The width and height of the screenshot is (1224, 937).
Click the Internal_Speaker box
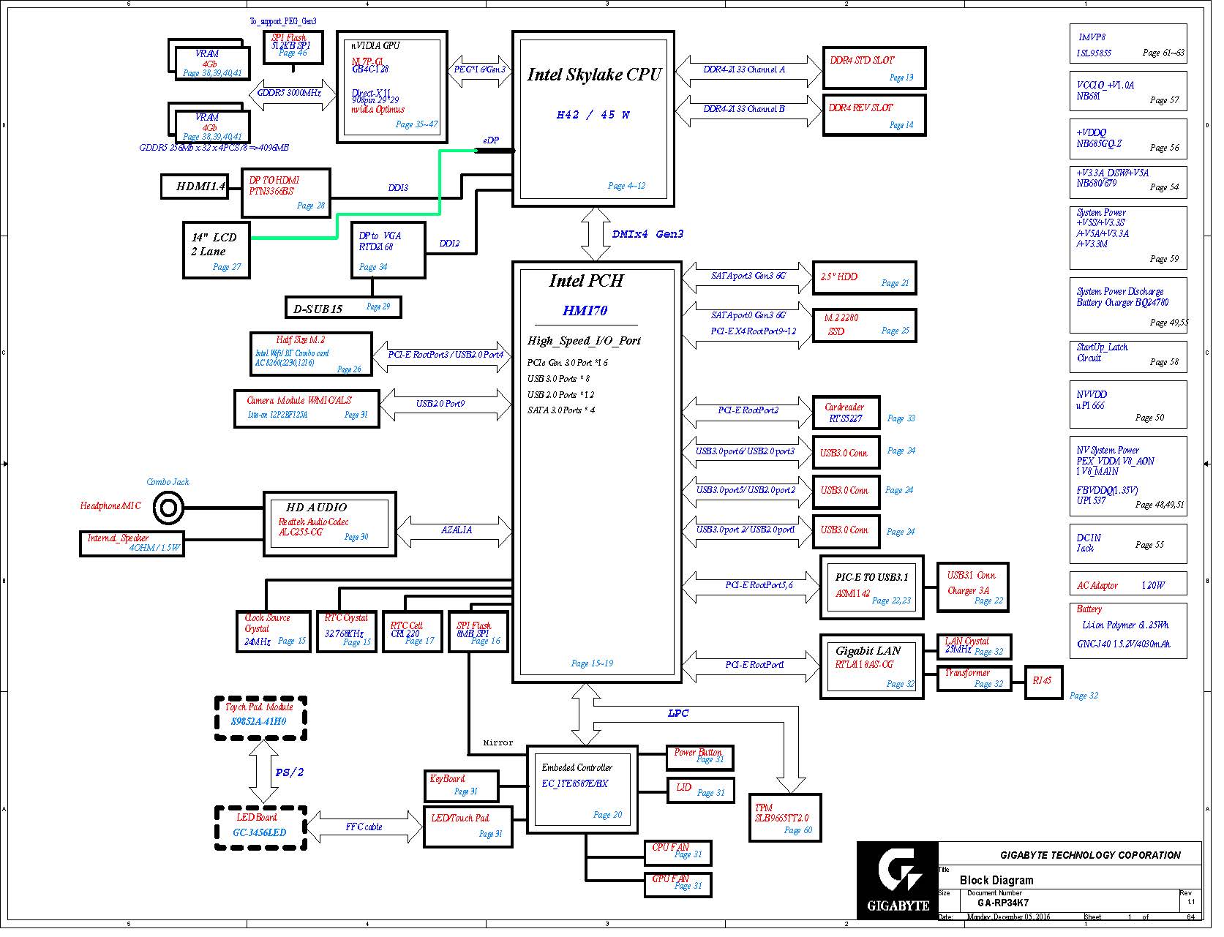click(x=132, y=543)
